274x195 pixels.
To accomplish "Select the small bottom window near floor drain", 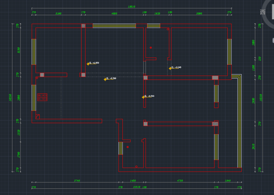I will point(121,148).
